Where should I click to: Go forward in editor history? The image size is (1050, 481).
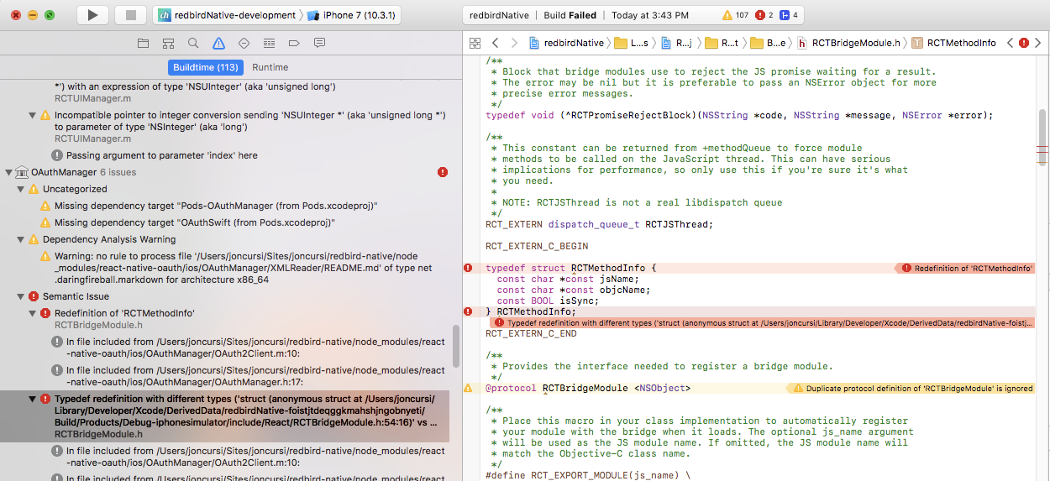(513, 43)
